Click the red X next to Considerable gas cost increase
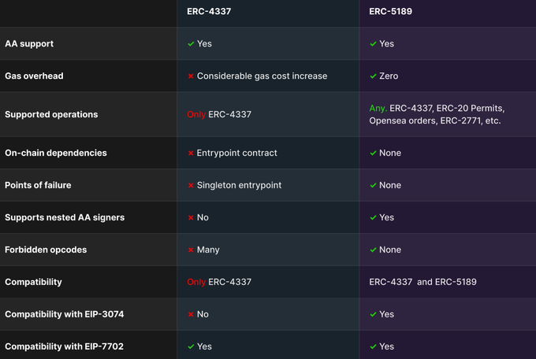 point(191,76)
